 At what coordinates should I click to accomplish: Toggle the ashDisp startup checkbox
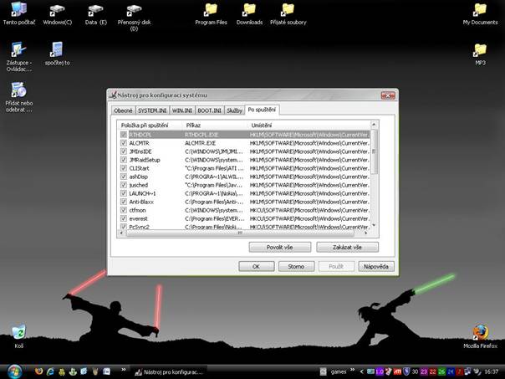click(124, 177)
